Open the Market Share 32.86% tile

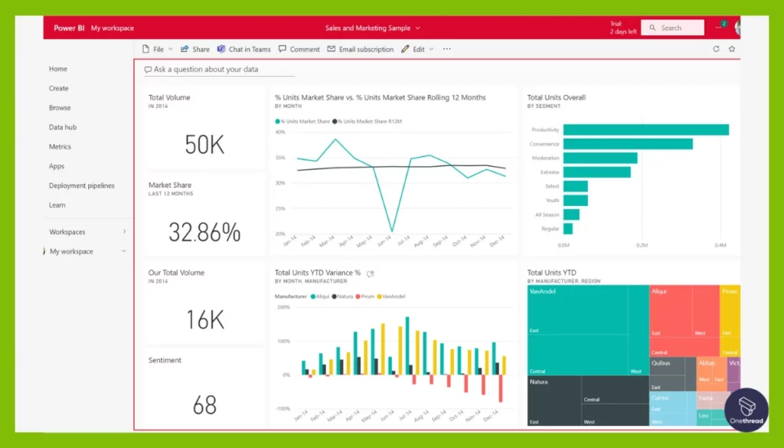204,215
